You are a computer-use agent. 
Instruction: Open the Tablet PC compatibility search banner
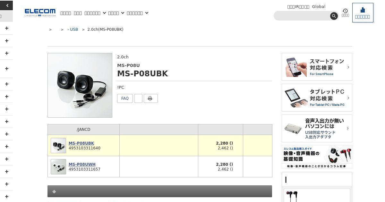pyautogui.click(x=317, y=98)
